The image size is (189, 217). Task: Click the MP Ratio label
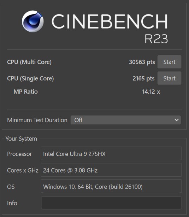(x=26, y=92)
